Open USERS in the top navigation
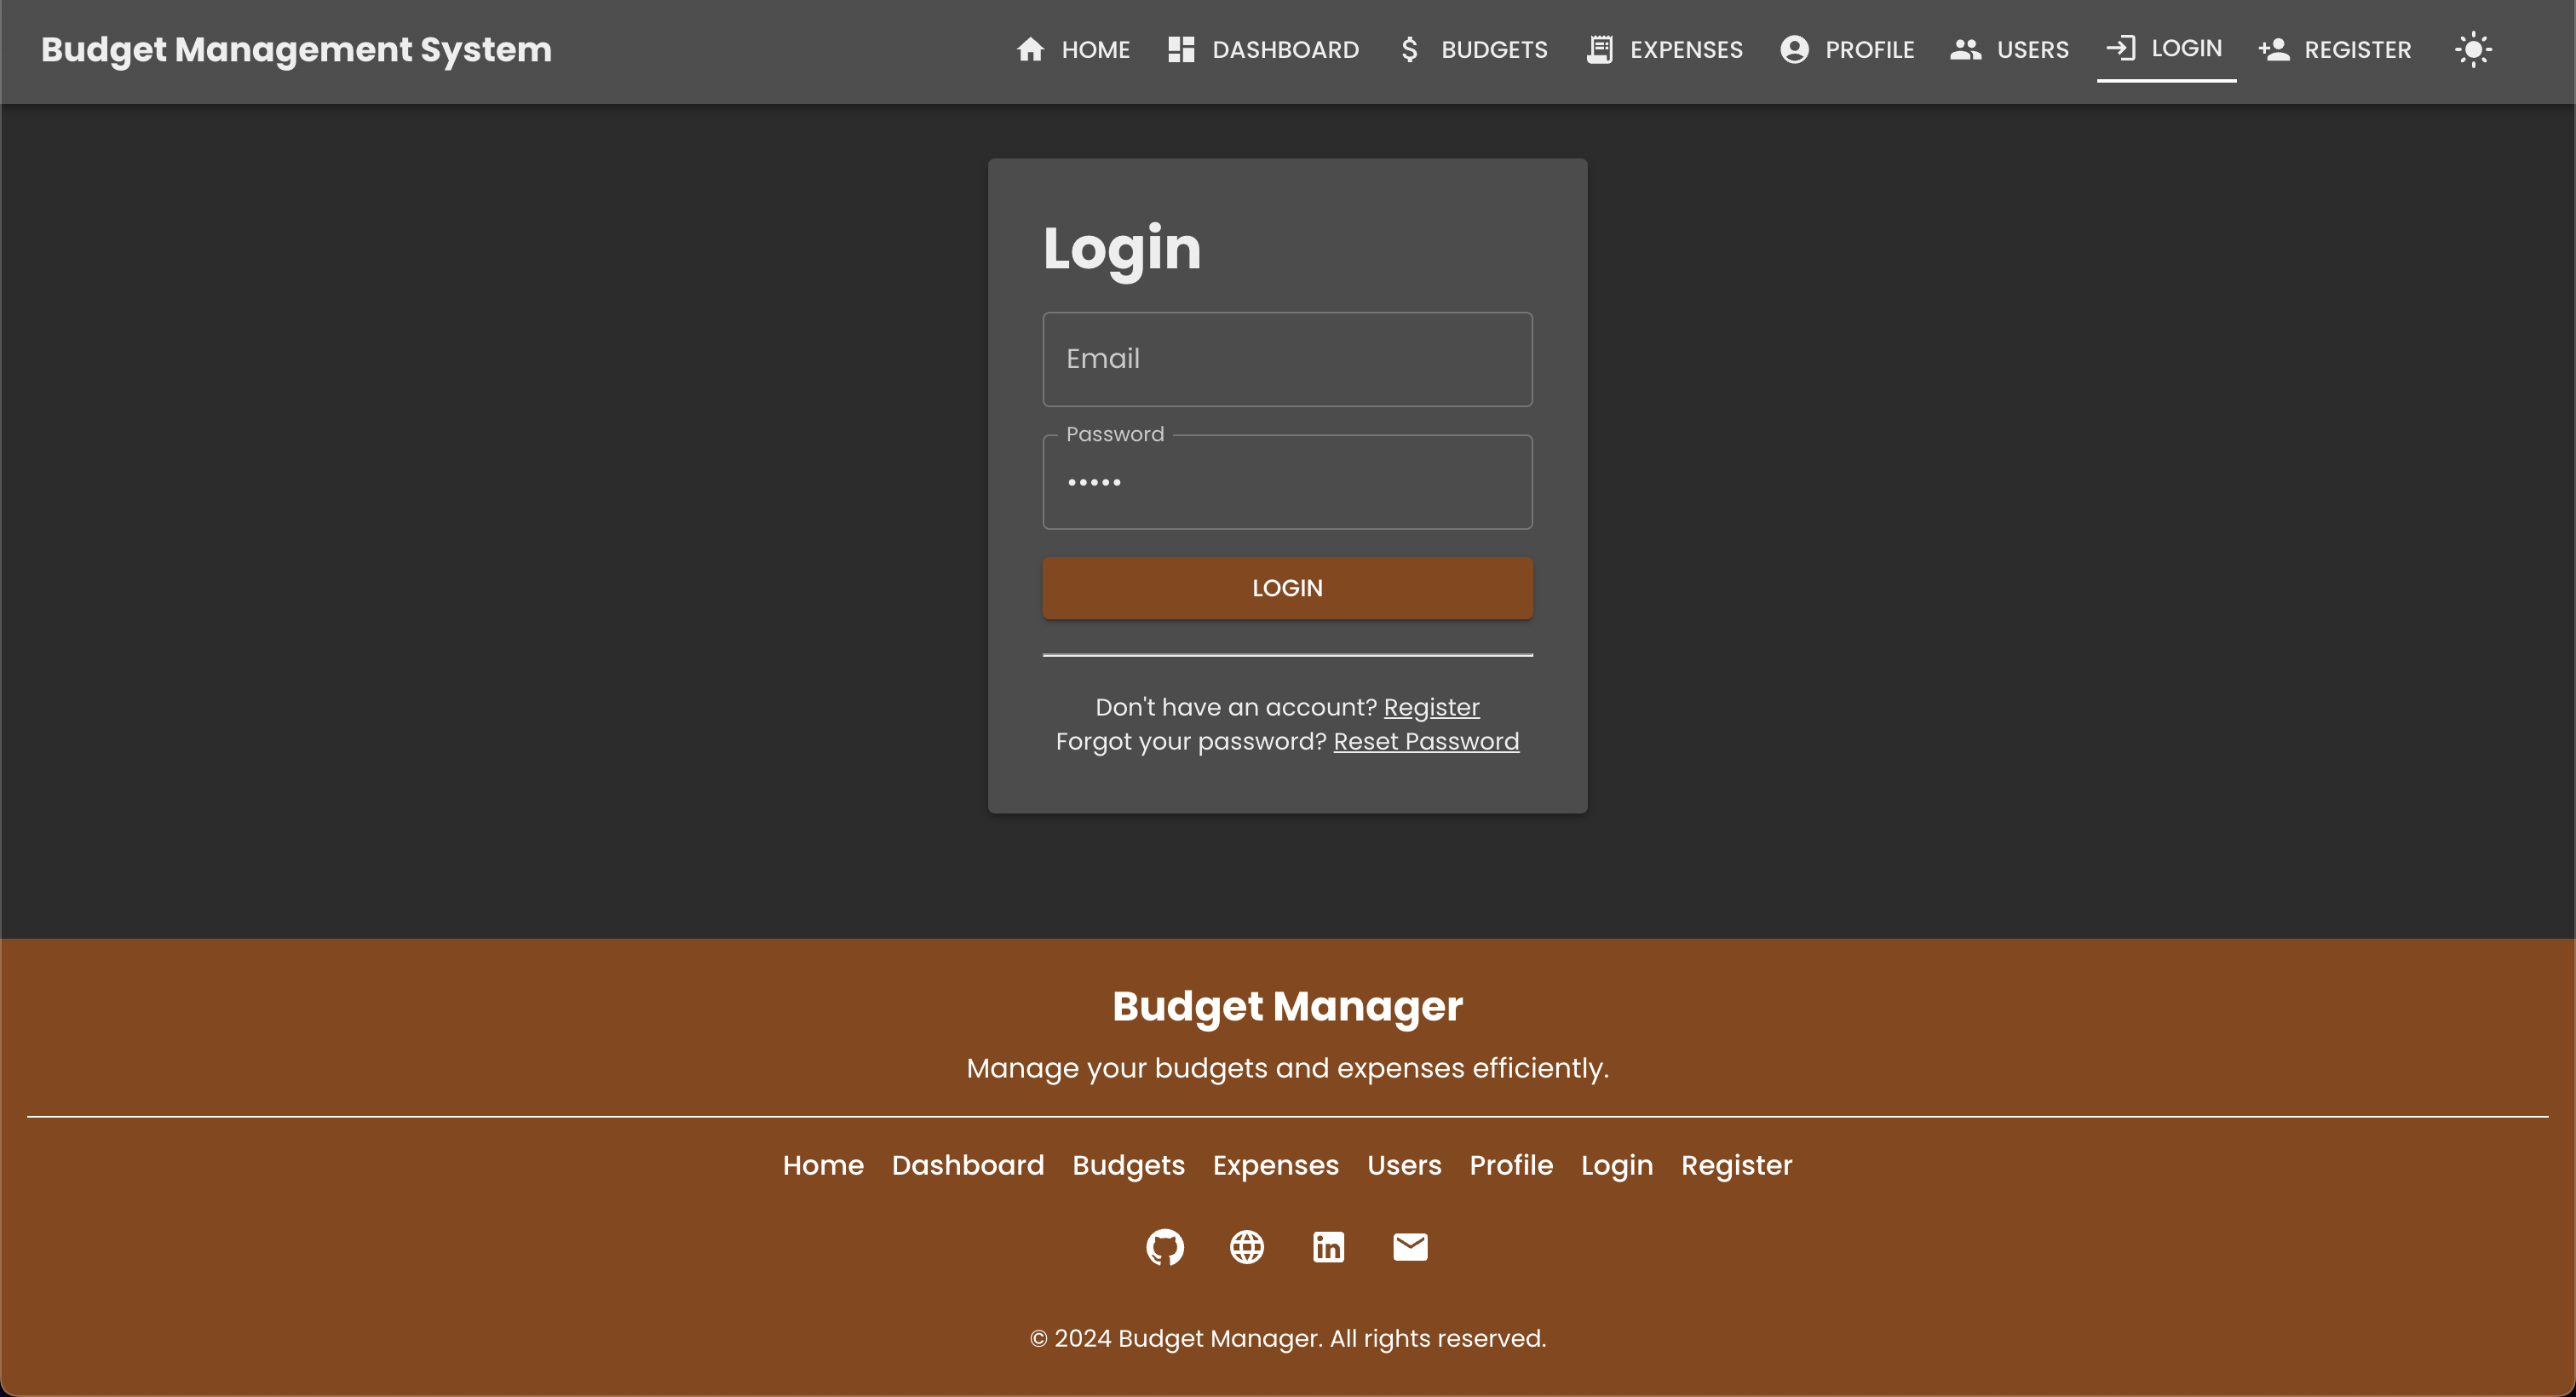Viewport: 2576px width, 1397px height. pos(2009,49)
